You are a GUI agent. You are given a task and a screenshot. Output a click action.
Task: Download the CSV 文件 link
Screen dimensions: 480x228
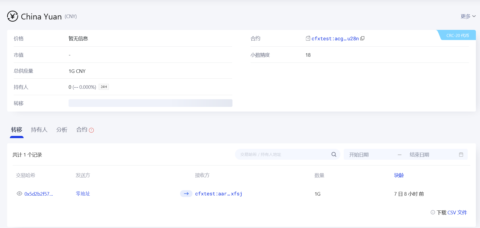pos(457,213)
